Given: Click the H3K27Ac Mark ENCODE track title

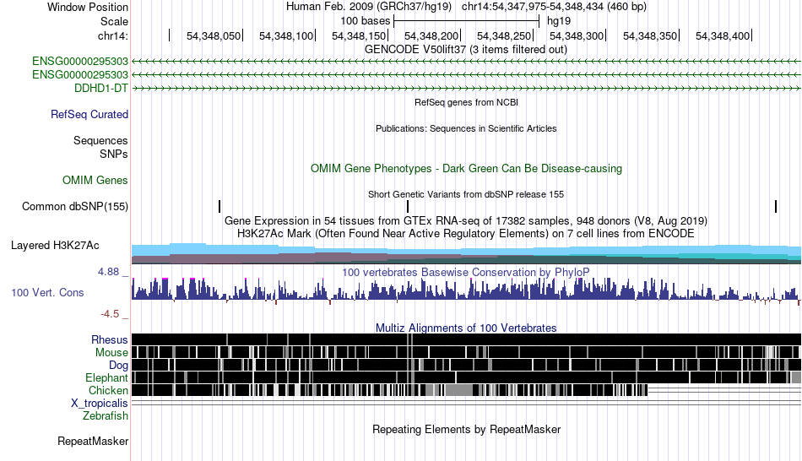Looking at the screenshot, I should 466,233.
